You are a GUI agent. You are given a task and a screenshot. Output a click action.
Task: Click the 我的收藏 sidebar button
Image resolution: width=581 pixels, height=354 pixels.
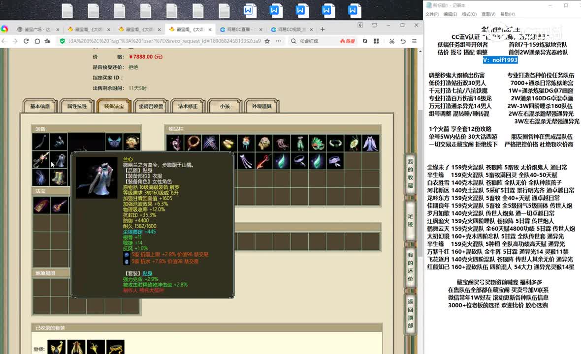coord(410,174)
